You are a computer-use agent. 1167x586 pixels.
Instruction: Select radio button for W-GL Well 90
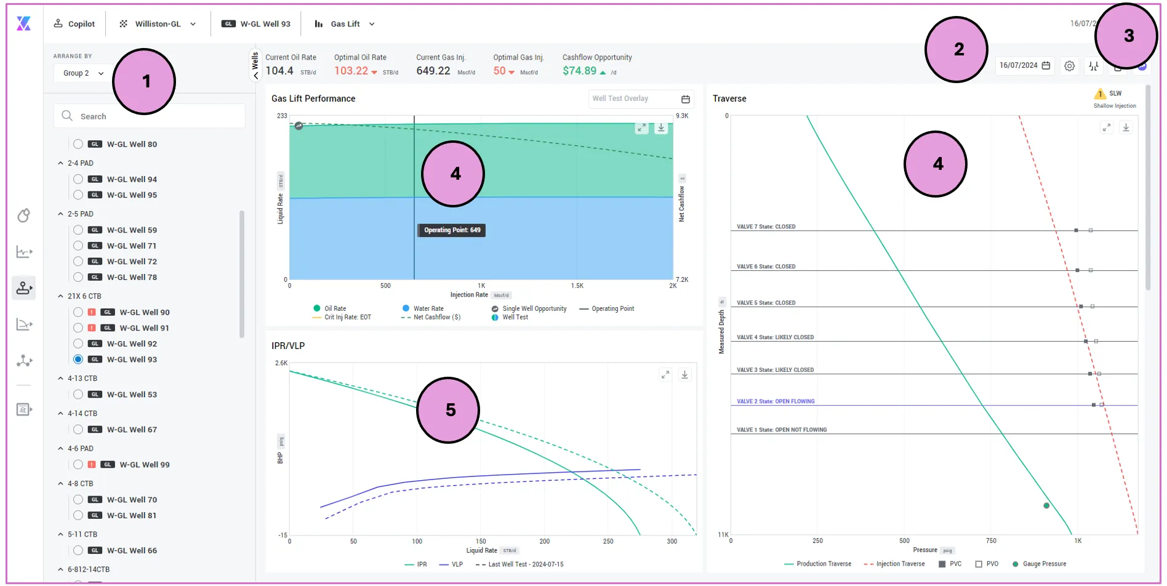tap(78, 312)
